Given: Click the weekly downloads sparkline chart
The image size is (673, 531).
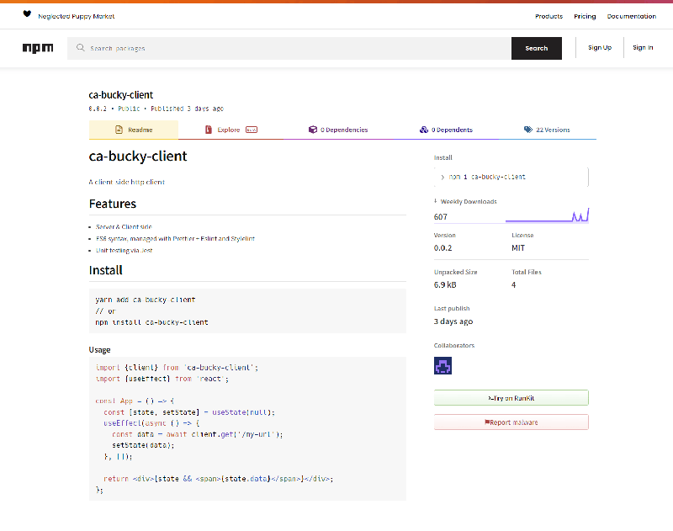Looking at the screenshot, I should coord(547,215).
